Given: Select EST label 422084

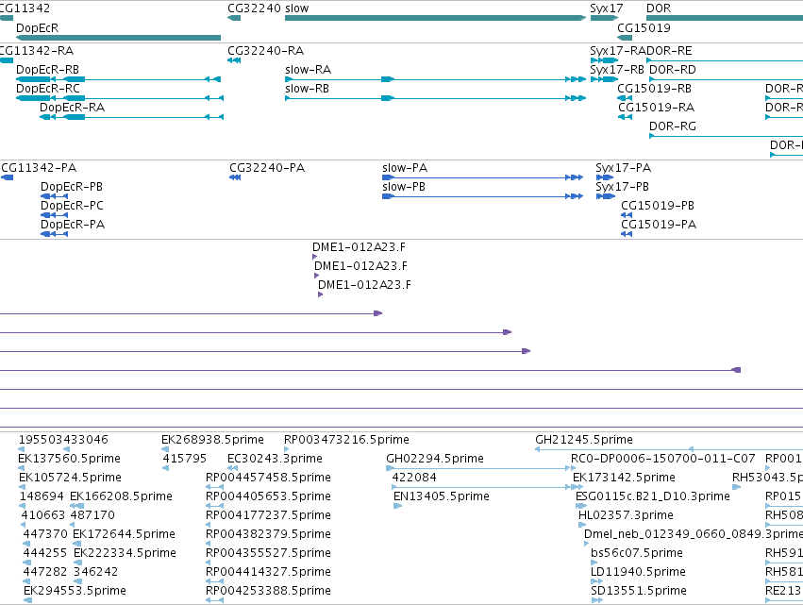Looking at the screenshot, I should click(415, 478).
